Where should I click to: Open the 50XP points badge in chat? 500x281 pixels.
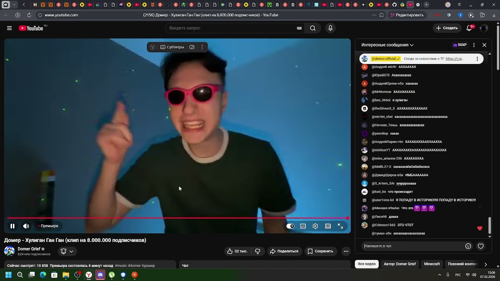[460, 45]
